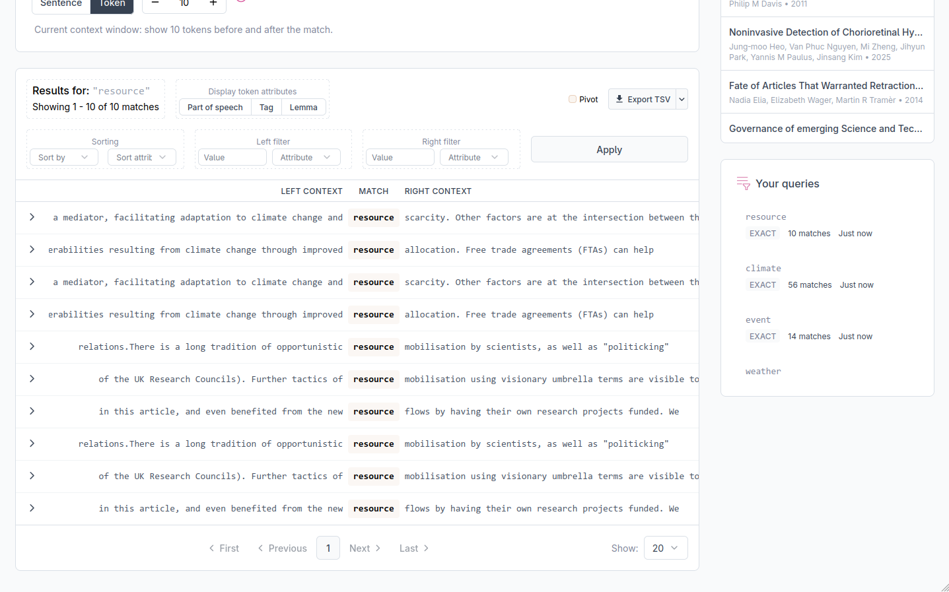949x592 pixels.
Task: Decrease context window with minus button
Action: pyautogui.click(x=155, y=3)
